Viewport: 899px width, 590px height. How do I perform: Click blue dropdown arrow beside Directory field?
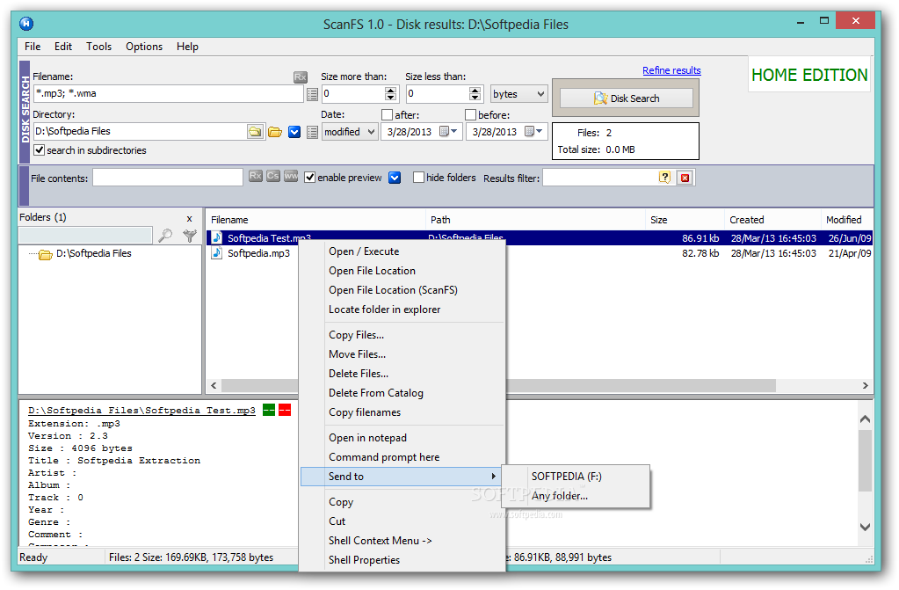294,133
